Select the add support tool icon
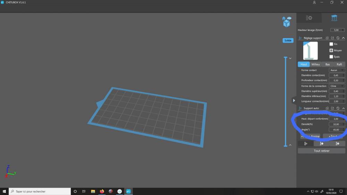 [x=306, y=143]
